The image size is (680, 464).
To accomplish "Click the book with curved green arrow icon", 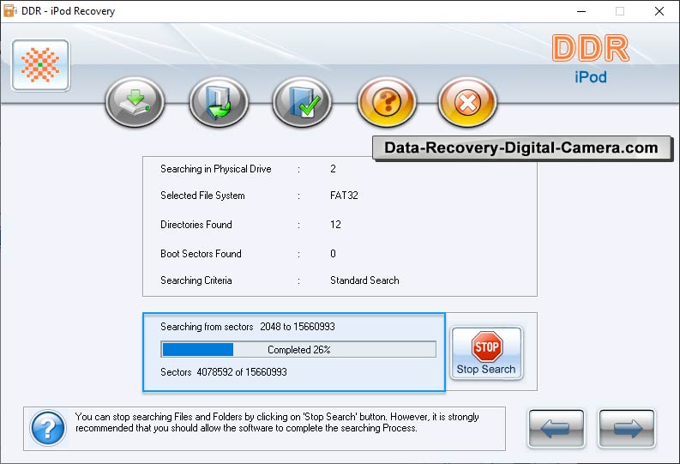I will (x=219, y=103).
